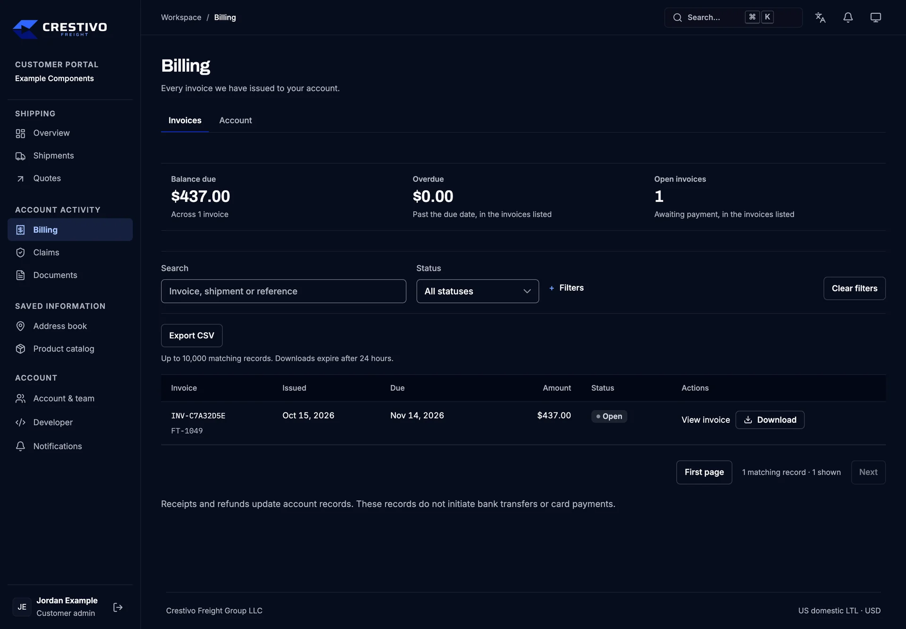Click the top Search... box
The image size is (906, 629).
click(733, 17)
